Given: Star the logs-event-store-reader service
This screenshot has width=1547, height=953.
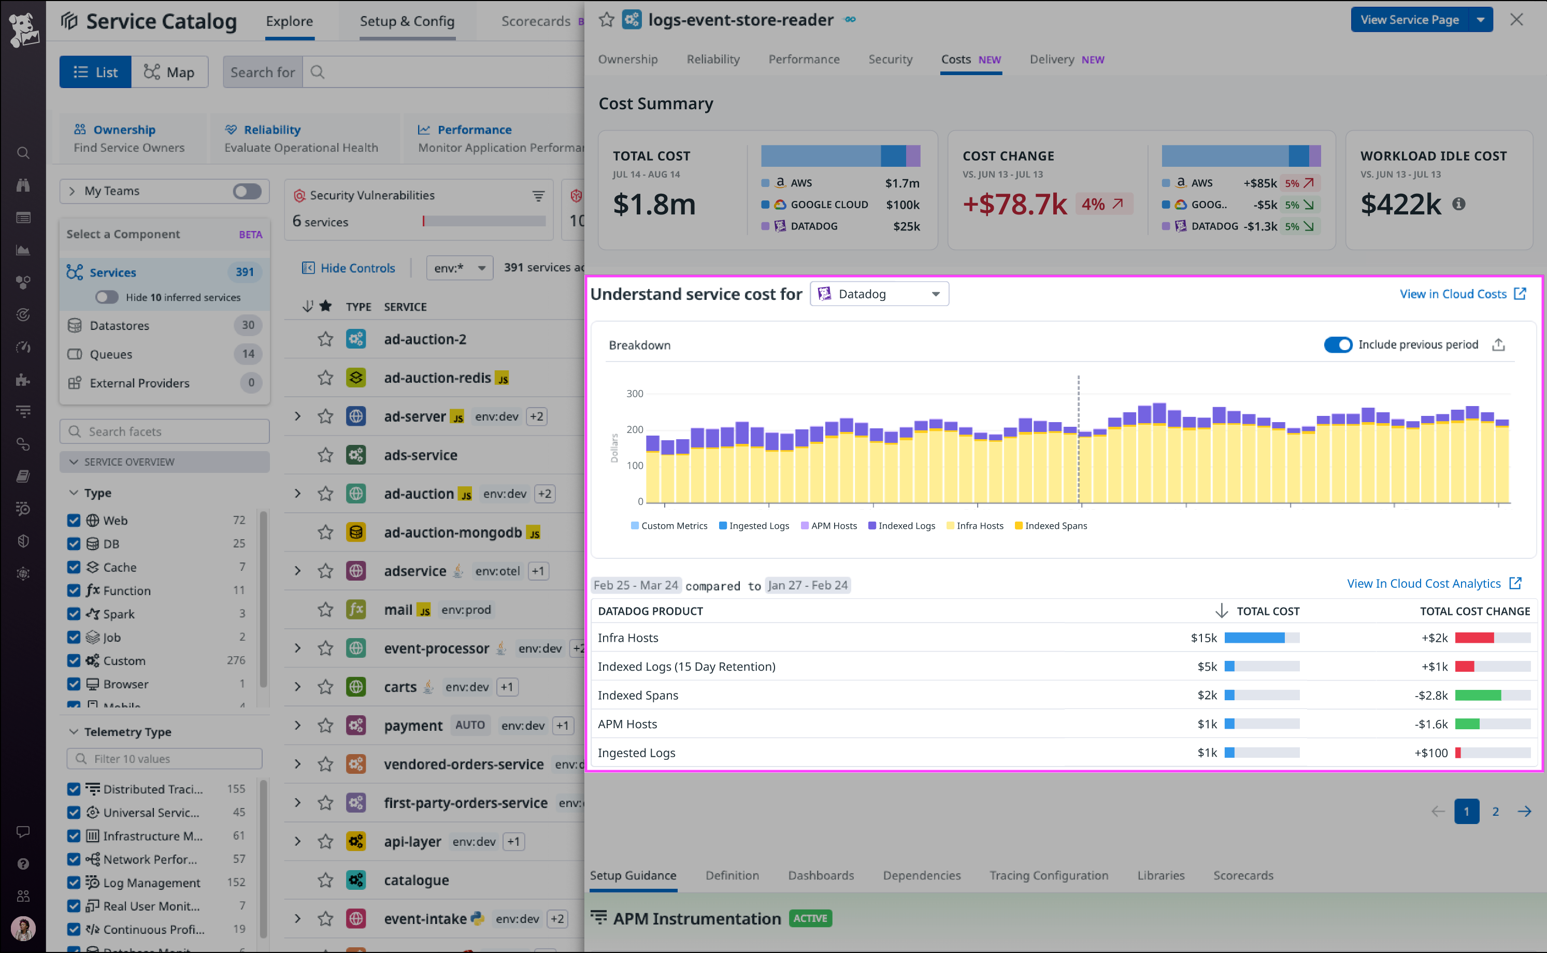Looking at the screenshot, I should pyautogui.click(x=607, y=20).
